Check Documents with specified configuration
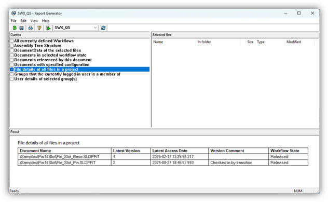 (12, 65)
